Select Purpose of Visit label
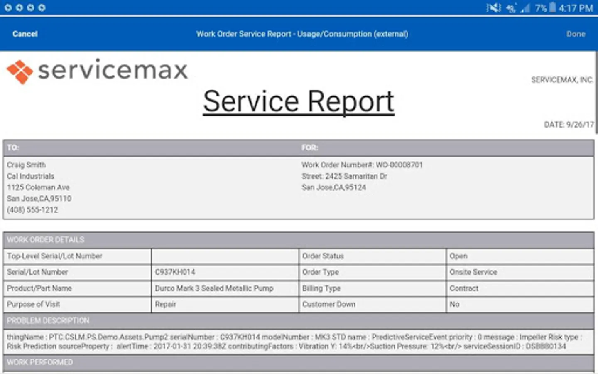 pos(33,304)
